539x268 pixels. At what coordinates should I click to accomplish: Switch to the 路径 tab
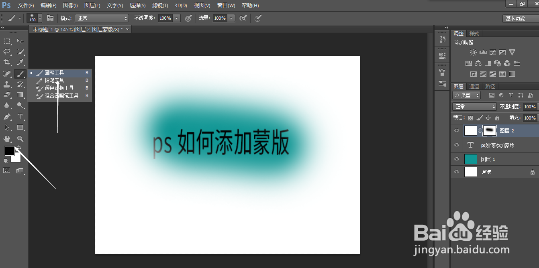(490, 86)
